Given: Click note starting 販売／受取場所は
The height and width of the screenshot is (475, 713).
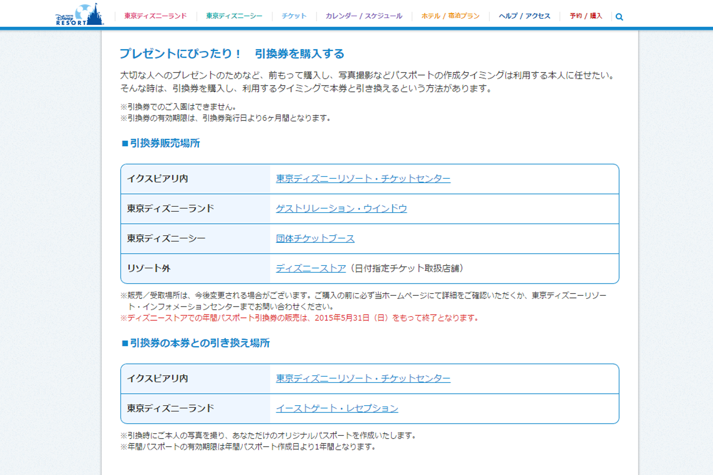Looking at the screenshot, I should click(364, 301).
